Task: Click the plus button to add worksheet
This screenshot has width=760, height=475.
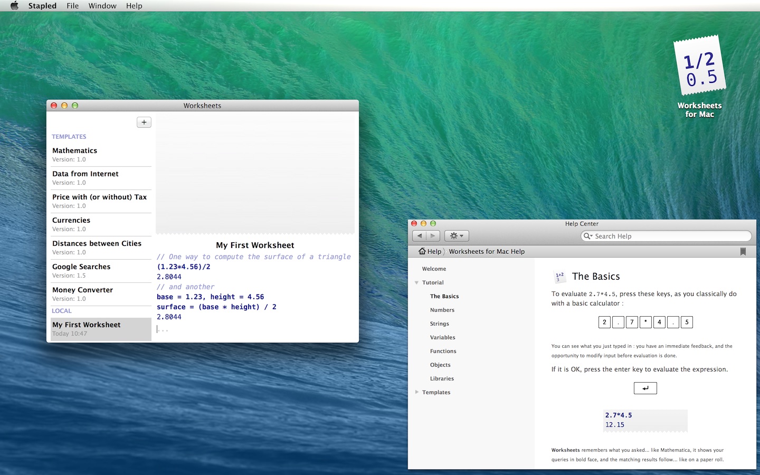Action: 144,122
